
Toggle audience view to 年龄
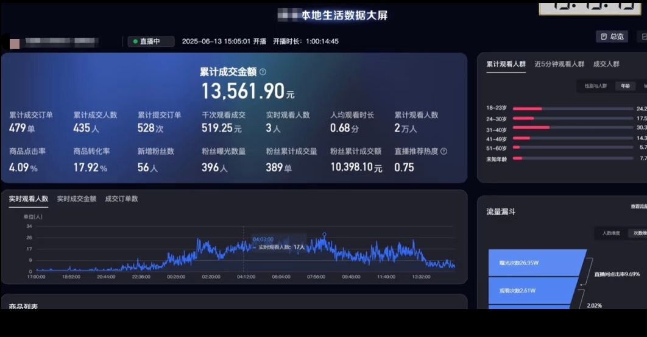pyautogui.click(x=625, y=86)
